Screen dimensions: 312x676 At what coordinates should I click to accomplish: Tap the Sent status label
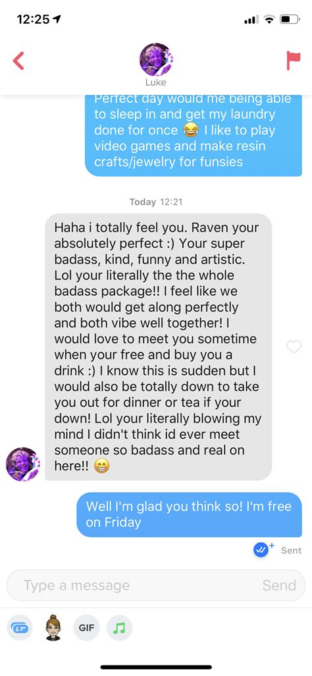click(291, 550)
